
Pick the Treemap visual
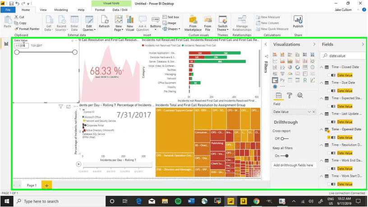coord(305,67)
